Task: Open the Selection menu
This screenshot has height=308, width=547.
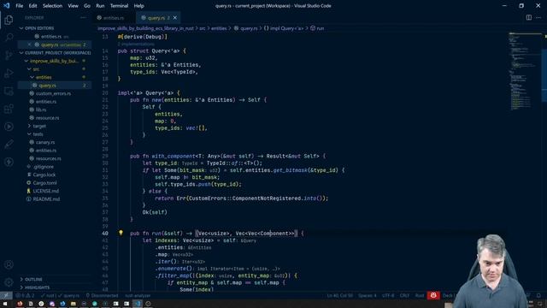Action: coord(52,6)
